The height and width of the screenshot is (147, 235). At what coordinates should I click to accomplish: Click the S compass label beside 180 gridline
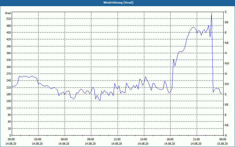coord(226,94)
